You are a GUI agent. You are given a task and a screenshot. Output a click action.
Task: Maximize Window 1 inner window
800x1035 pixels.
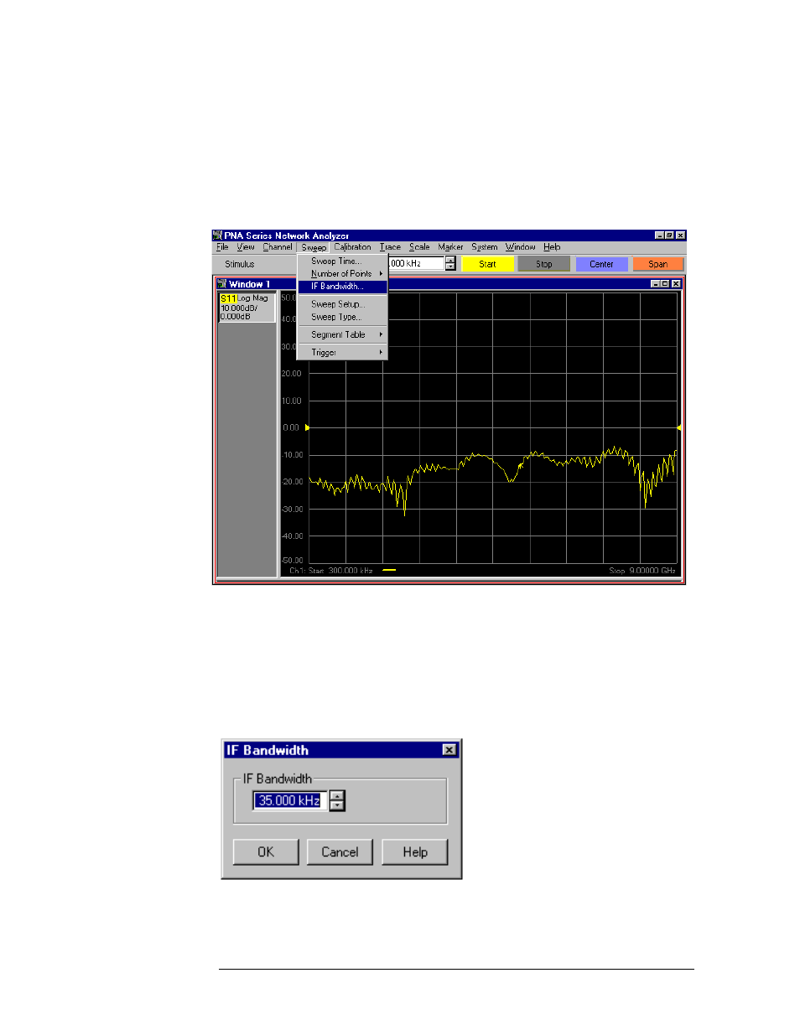point(666,284)
